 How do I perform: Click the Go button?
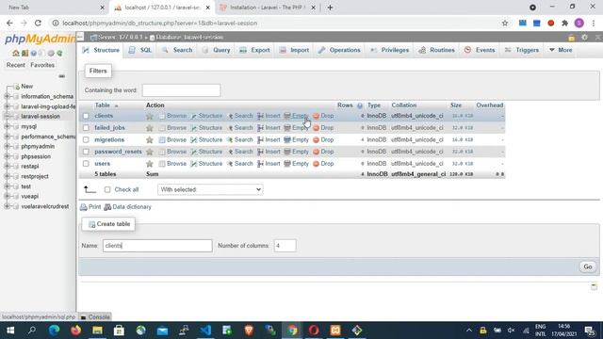click(x=588, y=266)
